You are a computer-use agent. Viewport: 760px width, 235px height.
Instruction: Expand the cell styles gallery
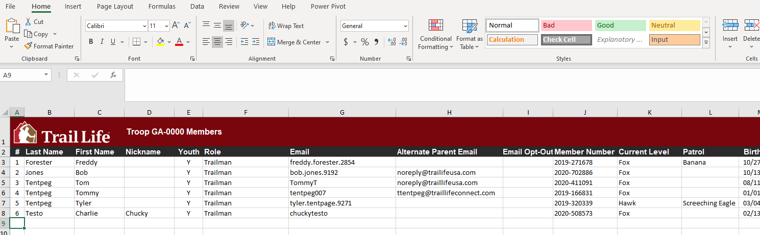706,43
